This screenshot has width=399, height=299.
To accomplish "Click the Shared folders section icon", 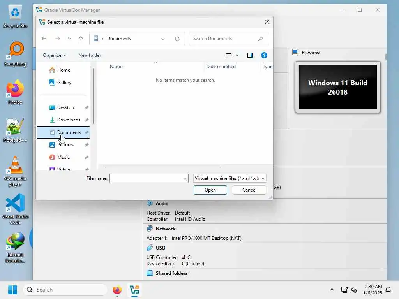I will pyautogui.click(x=150, y=273).
